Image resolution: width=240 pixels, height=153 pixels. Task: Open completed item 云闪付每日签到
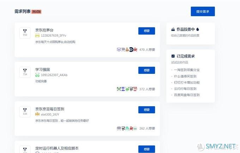click(x=185, y=89)
